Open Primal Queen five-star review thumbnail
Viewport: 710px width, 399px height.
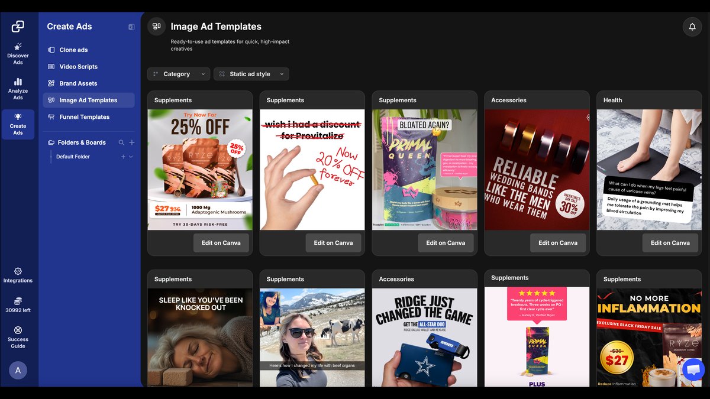tap(537, 337)
